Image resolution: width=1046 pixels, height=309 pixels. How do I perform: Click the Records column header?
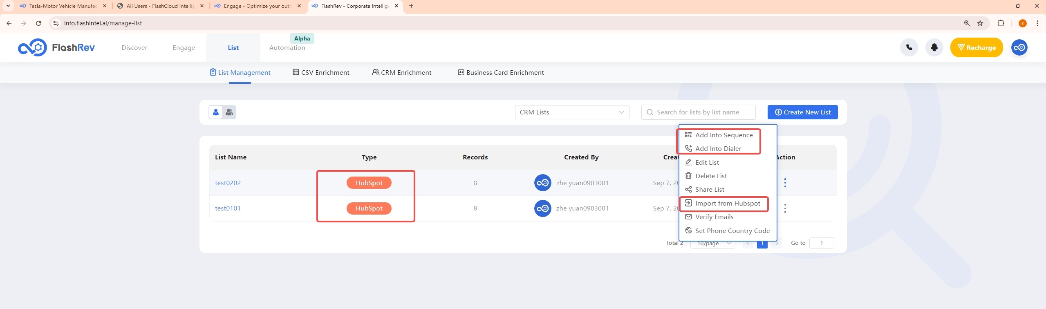(x=475, y=157)
